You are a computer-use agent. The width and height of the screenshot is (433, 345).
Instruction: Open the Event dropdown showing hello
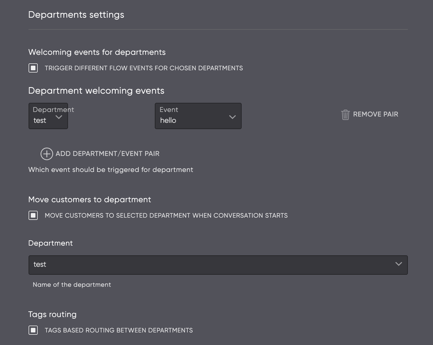(198, 116)
